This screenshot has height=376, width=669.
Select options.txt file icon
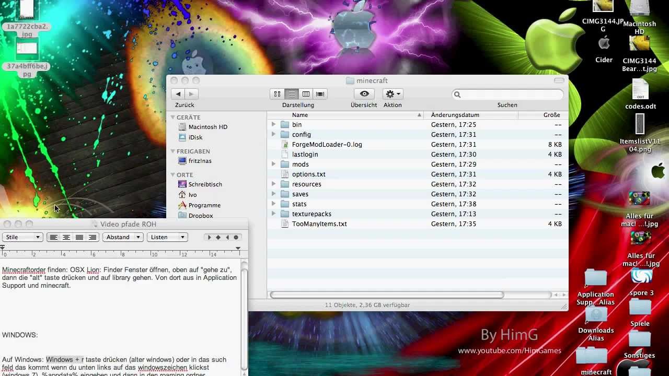(x=285, y=174)
